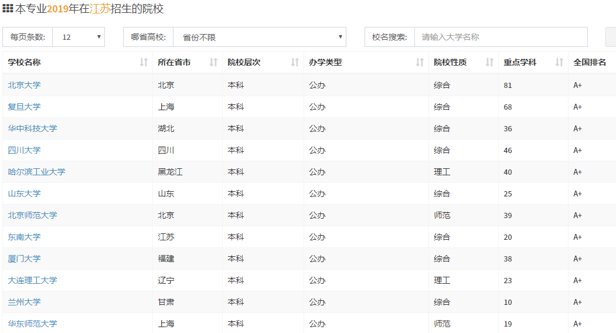Visit 厦门大学 link
The image size is (616, 333).
pos(24,259)
